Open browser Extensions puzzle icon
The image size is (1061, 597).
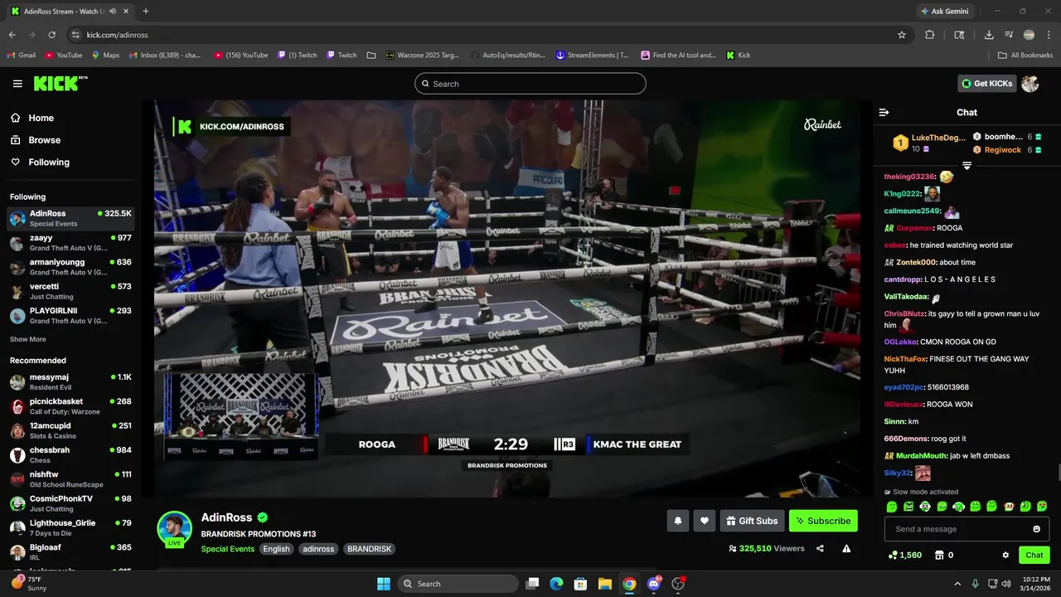[929, 35]
